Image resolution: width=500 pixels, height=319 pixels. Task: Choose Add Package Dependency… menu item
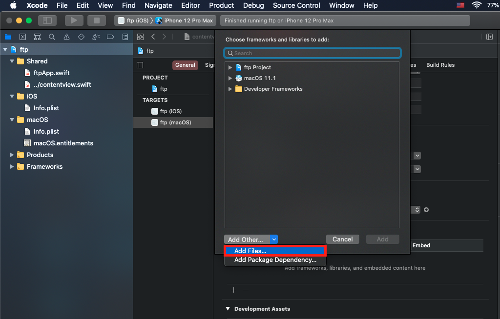[275, 259]
